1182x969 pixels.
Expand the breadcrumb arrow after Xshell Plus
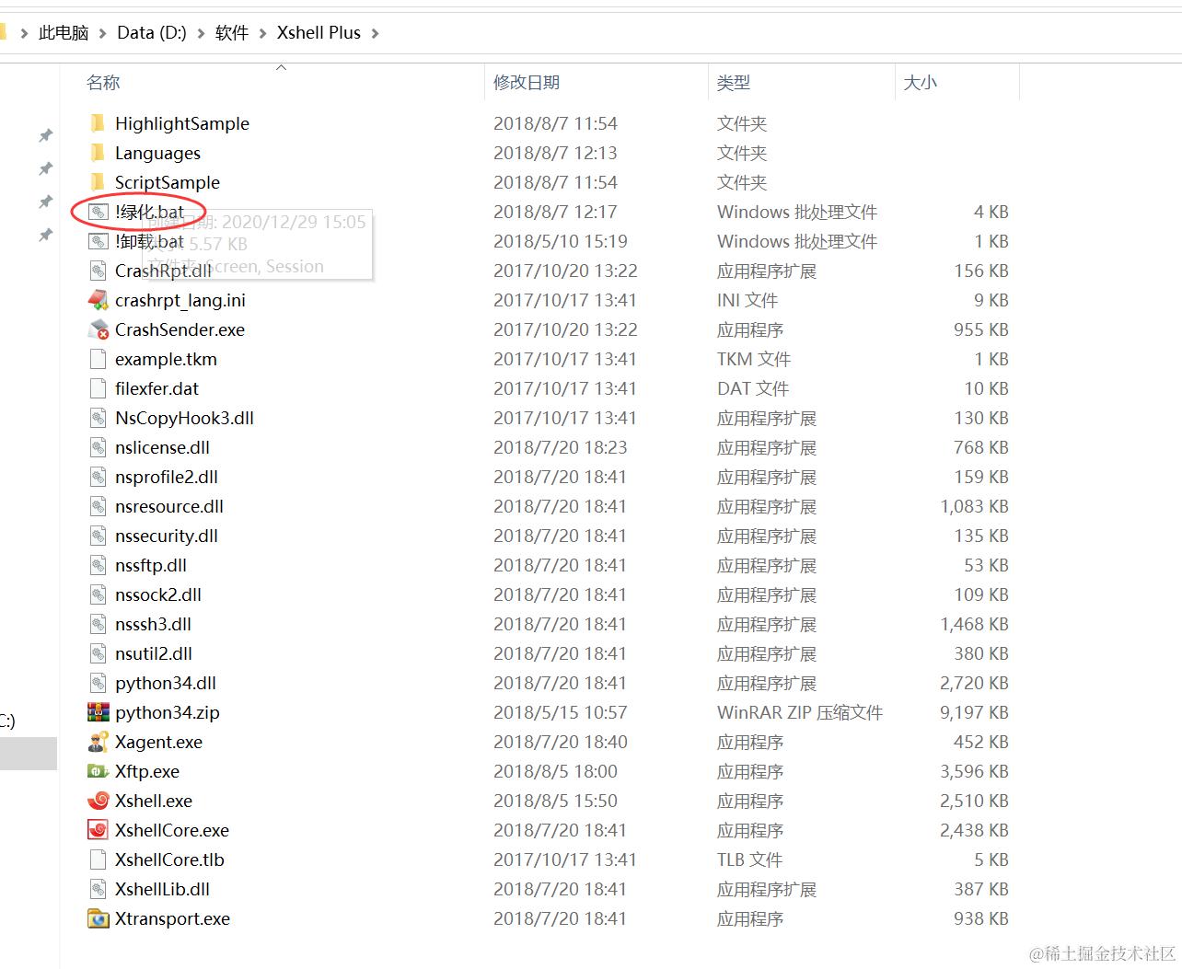click(375, 33)
